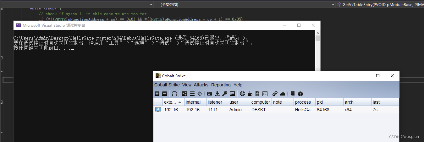Open the View menu
424x142 pixels.
(x=187, y=85)
